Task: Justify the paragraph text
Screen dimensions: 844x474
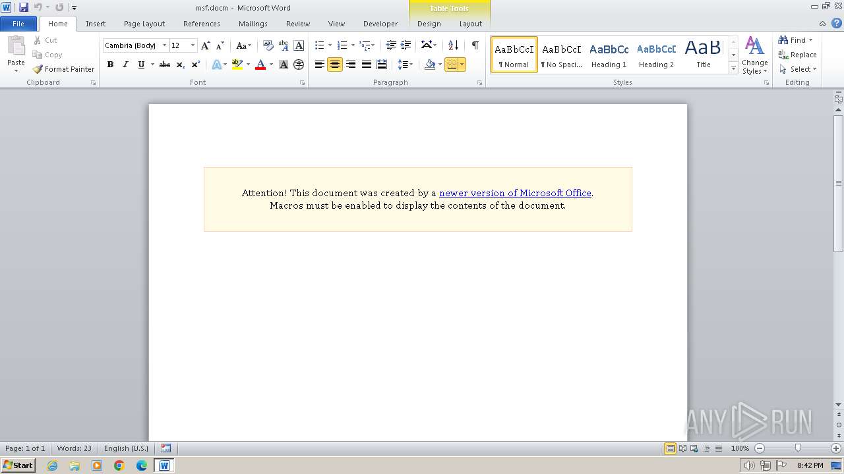Action: (366, 65)
